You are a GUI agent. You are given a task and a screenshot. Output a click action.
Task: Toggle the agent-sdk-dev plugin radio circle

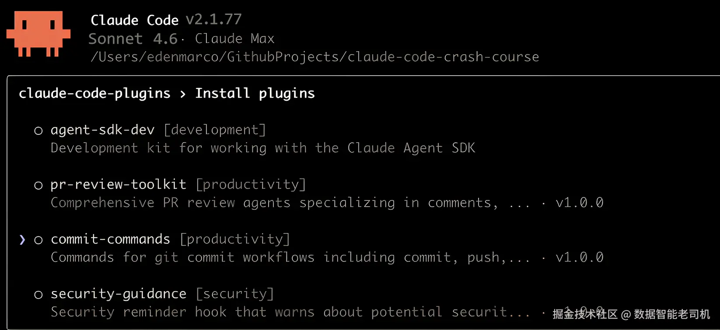tap(38, 130)
